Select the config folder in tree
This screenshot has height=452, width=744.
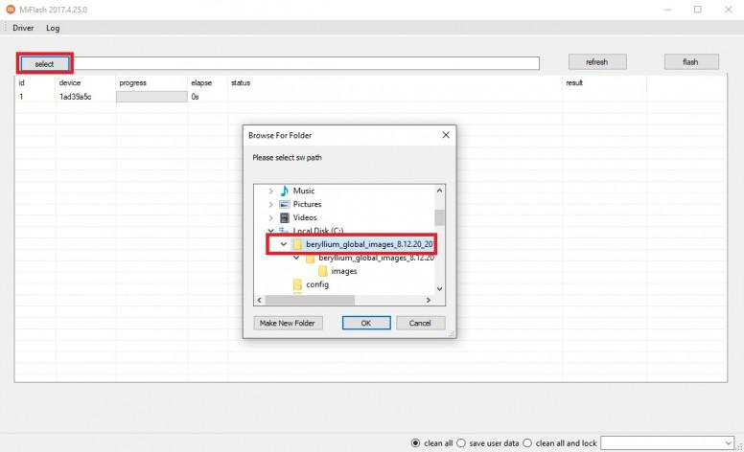pos(317,284)
